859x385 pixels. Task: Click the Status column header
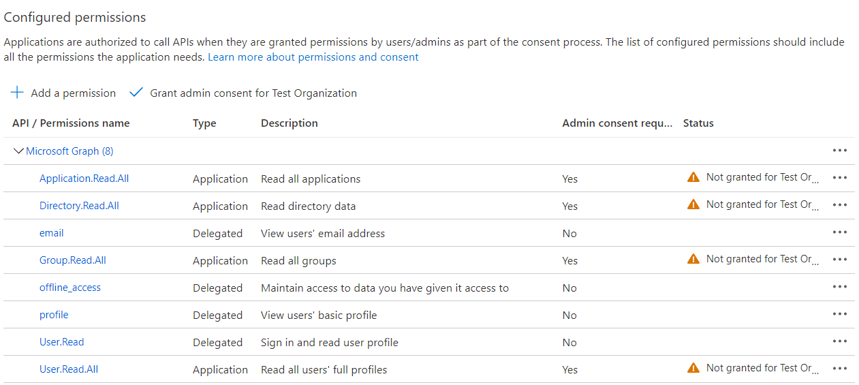[698, 123]
